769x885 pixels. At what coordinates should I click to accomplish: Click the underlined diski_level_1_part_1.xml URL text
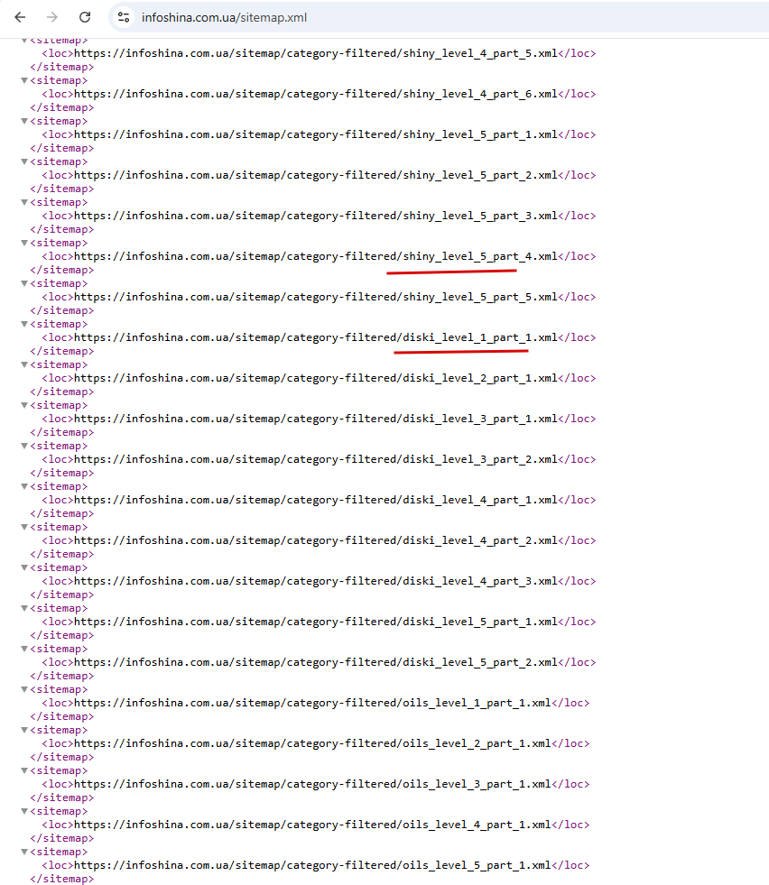pos(316,338)
